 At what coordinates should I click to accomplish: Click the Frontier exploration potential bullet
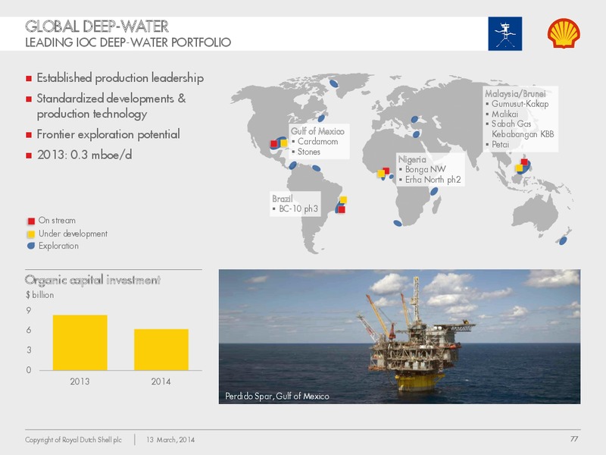tap(108, 134)
